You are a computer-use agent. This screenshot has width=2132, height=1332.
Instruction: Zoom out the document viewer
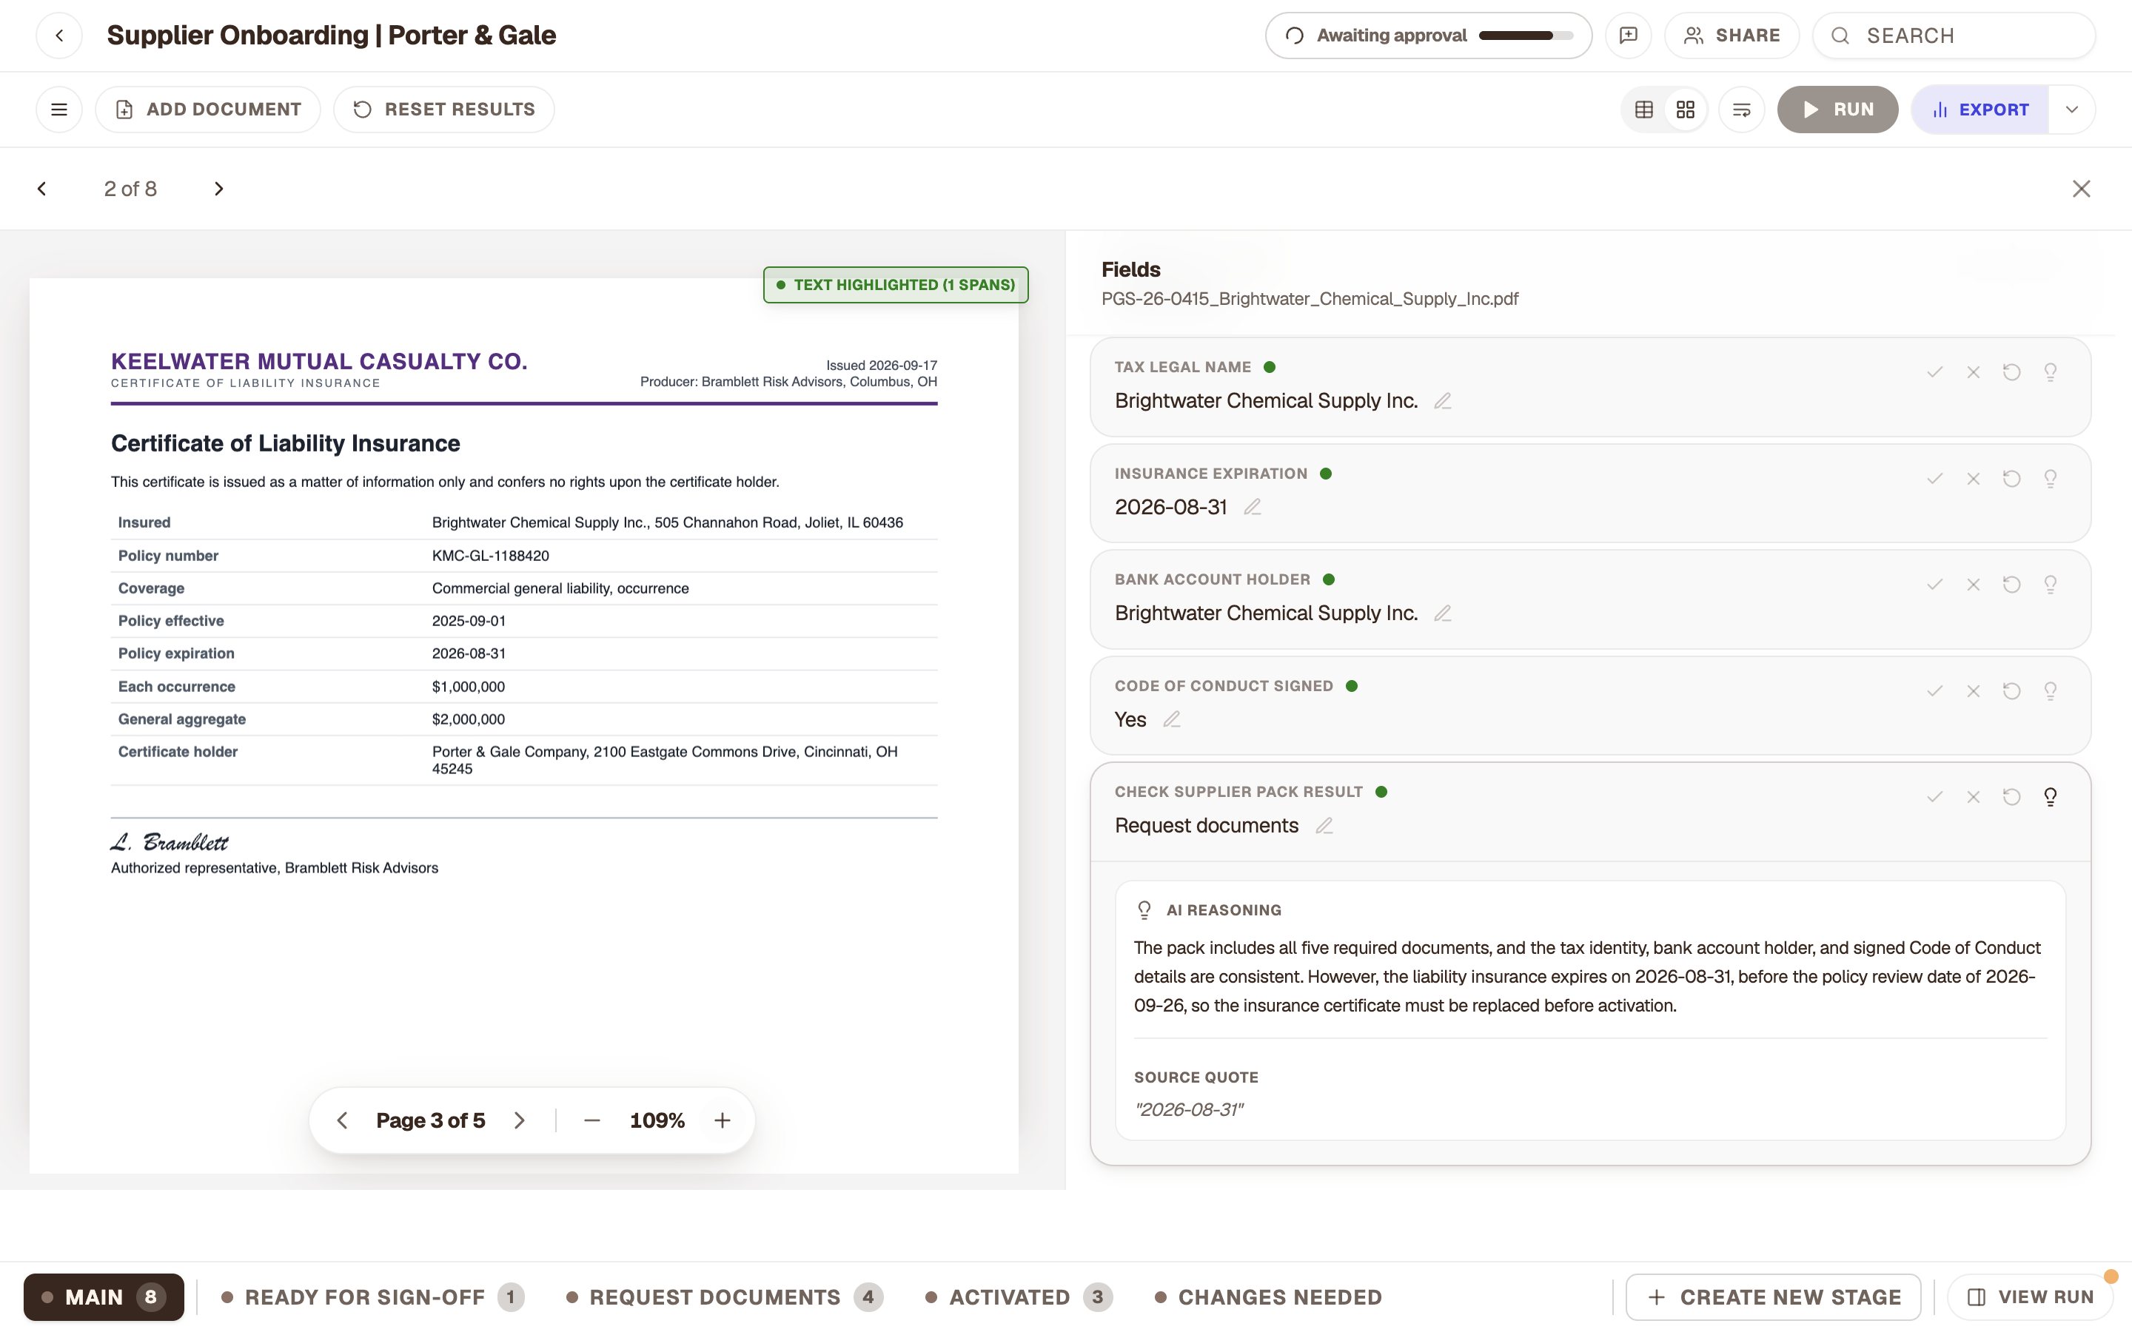coord(592,1120)
